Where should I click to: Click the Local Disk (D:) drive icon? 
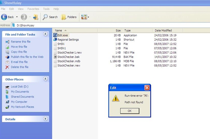(7, 87)
